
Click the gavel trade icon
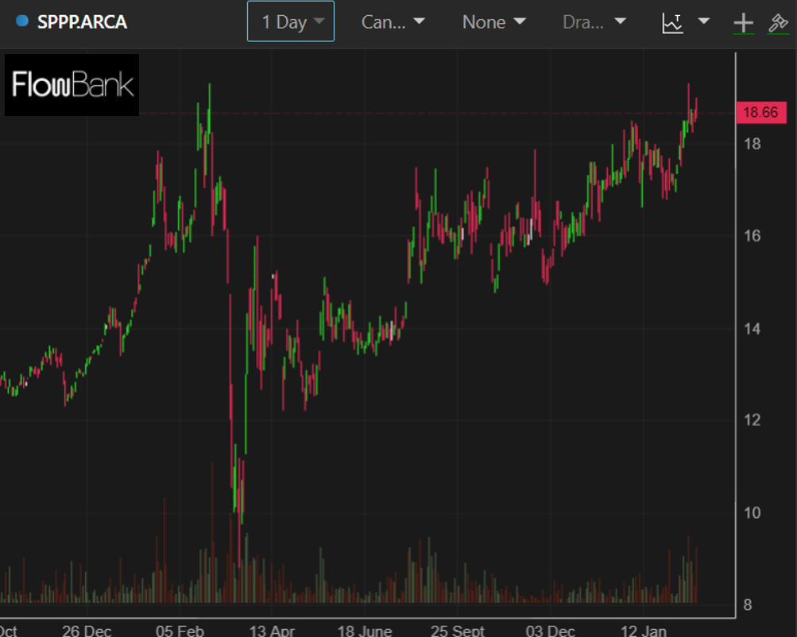point(778,22)
